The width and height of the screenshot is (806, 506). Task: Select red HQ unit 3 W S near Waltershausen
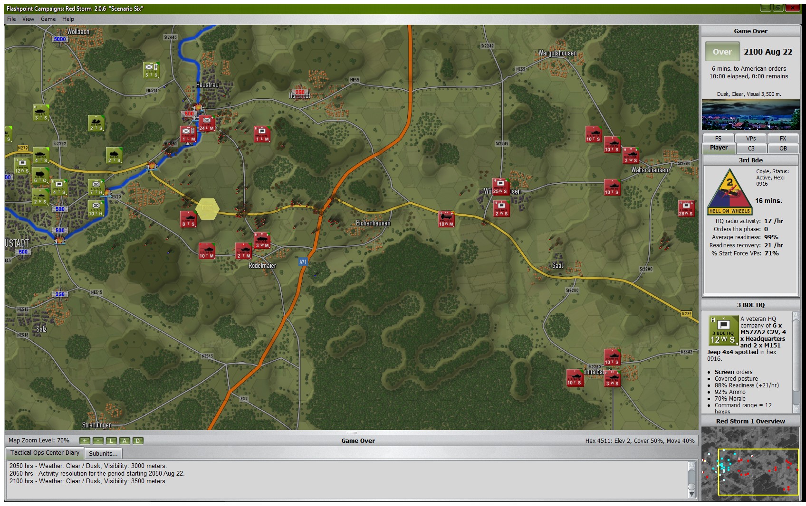click(631, 155)
